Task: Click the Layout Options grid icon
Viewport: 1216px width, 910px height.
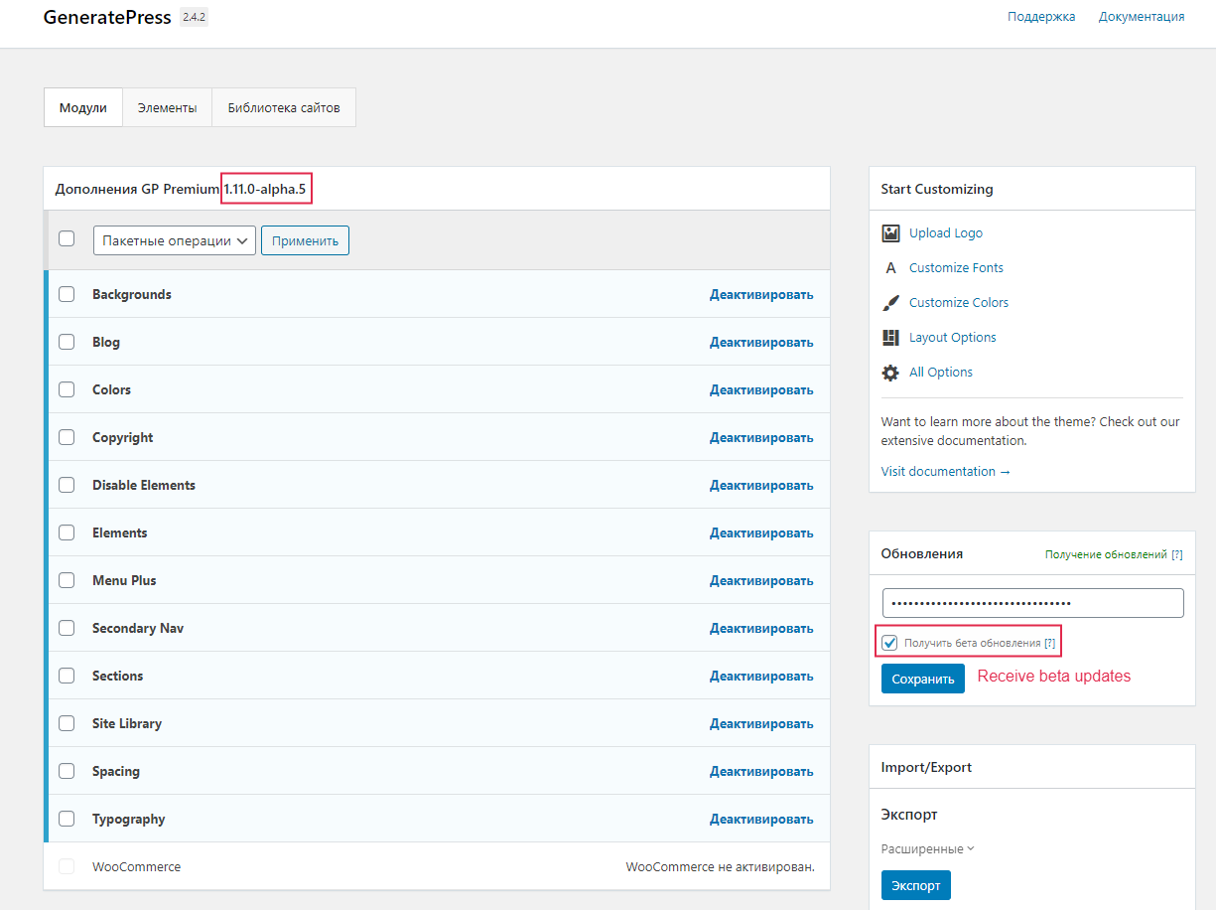Action: [x=890, y=338]
